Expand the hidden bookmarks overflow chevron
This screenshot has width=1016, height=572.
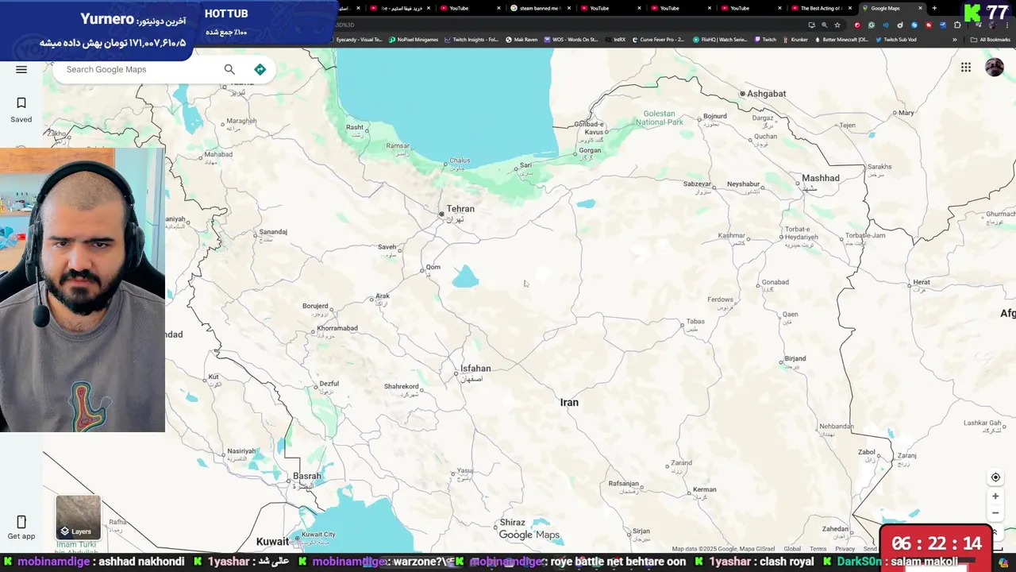click(x=955, y=40)
